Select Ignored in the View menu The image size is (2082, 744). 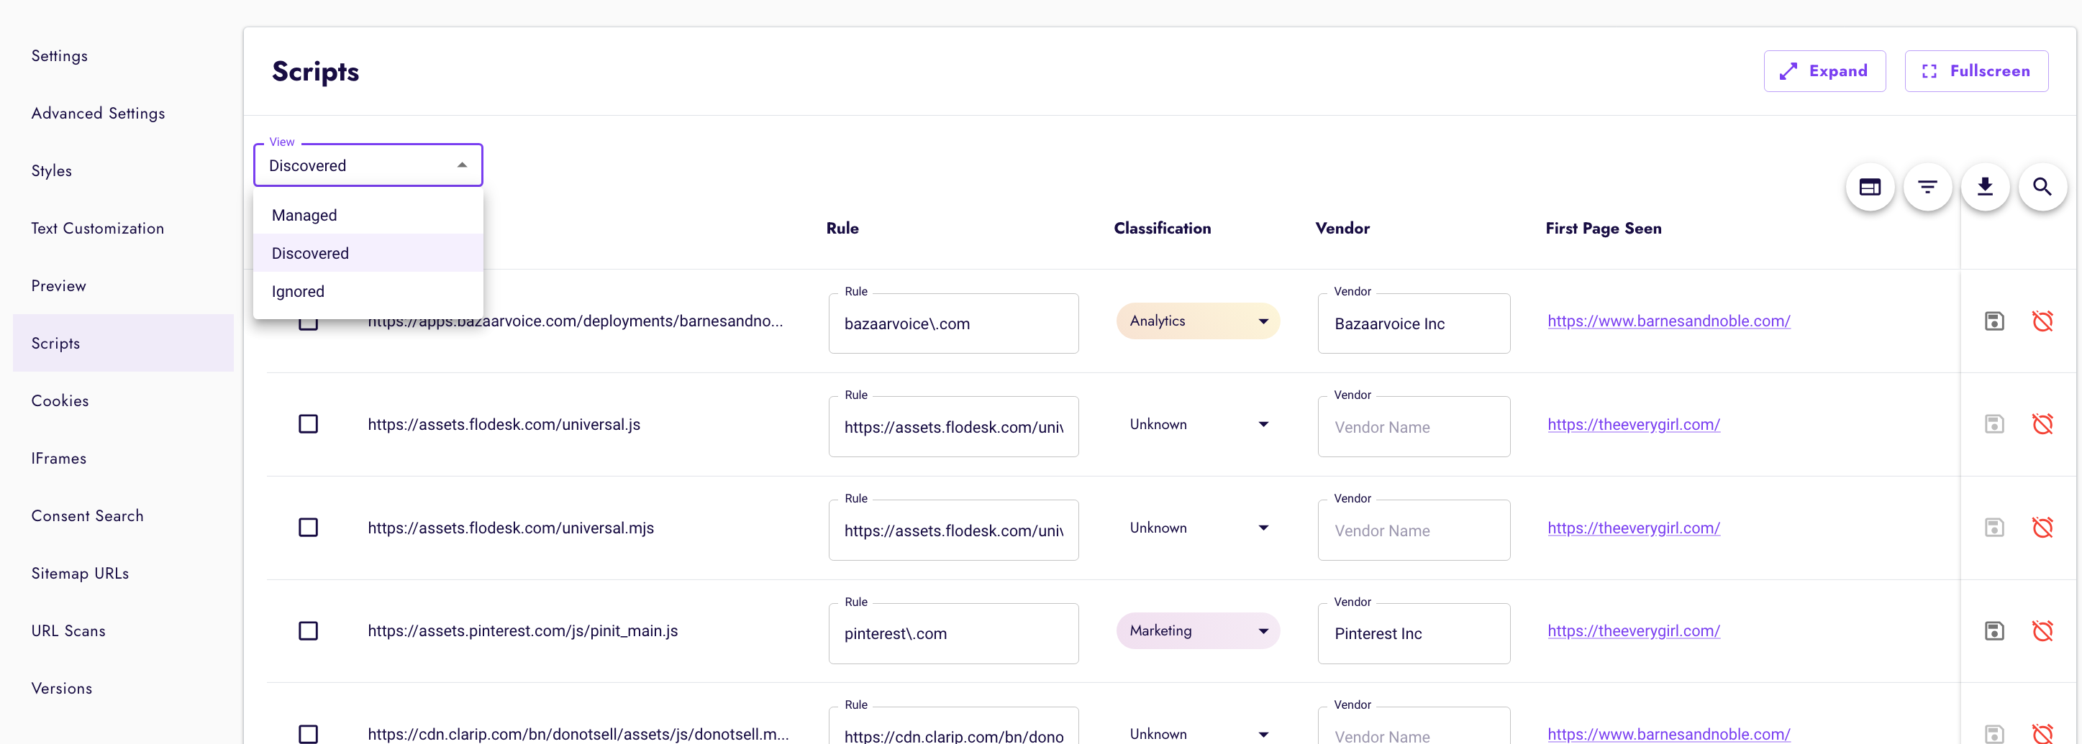[x=299, y=291]
